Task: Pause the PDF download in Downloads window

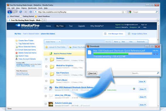Action: click(154, 54)
